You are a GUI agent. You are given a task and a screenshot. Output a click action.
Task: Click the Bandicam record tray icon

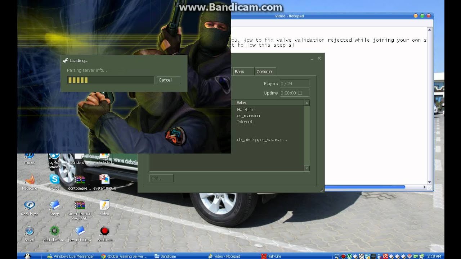pyautogui.click(x=343, y=256)
